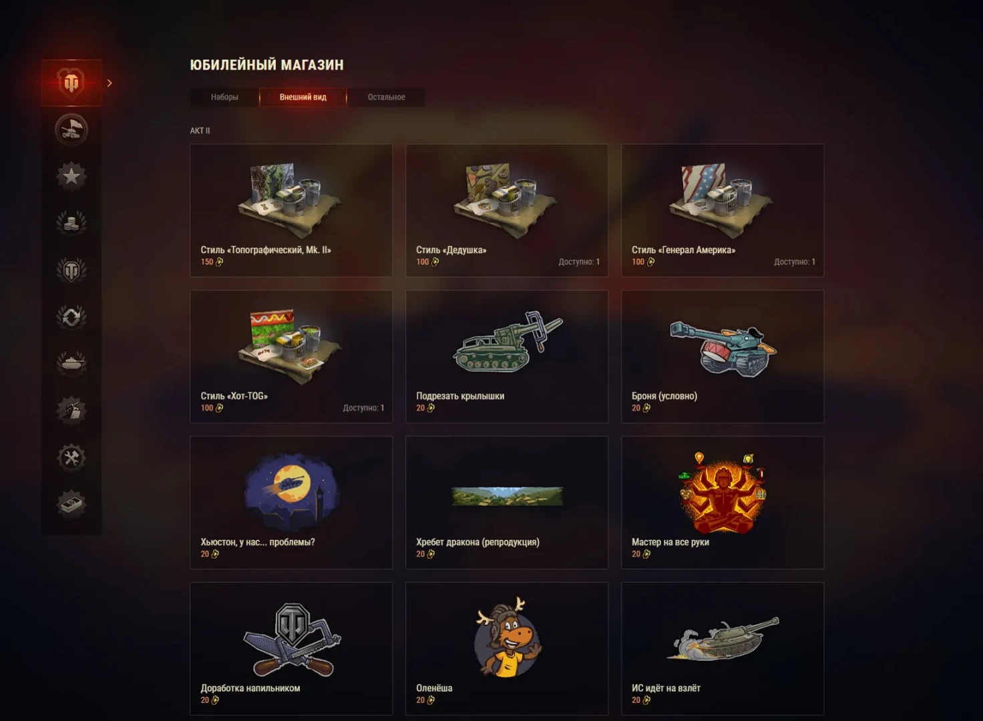
Task: Select the cash banknotes sidebar icon
Action: tap(71, 505)
